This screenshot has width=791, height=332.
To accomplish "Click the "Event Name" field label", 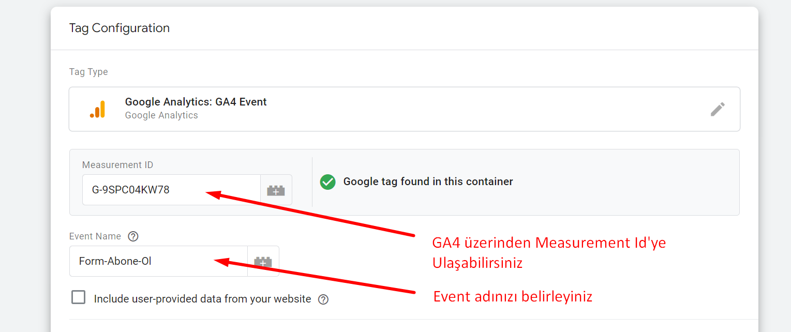I will [95, 236].
